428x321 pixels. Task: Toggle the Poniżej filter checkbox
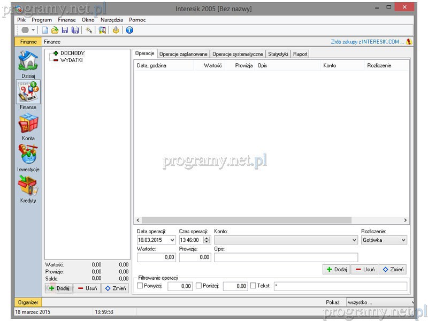[x=199, y=286]
